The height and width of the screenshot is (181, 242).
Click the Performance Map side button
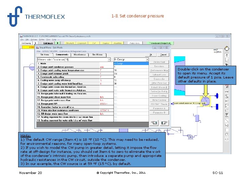[x=159, y=70]
